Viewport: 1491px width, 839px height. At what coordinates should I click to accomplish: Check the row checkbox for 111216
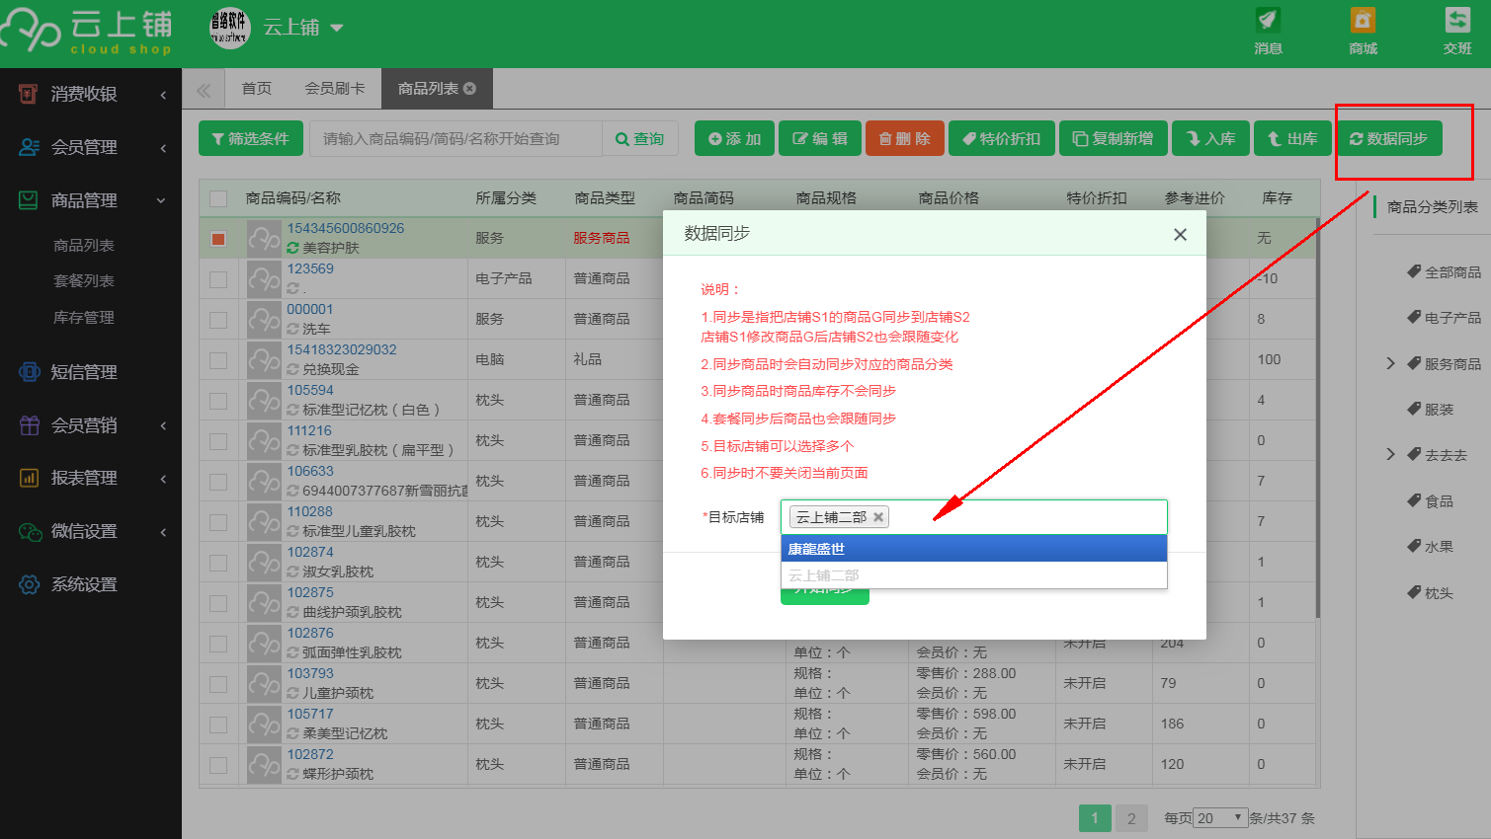point(218,441)
